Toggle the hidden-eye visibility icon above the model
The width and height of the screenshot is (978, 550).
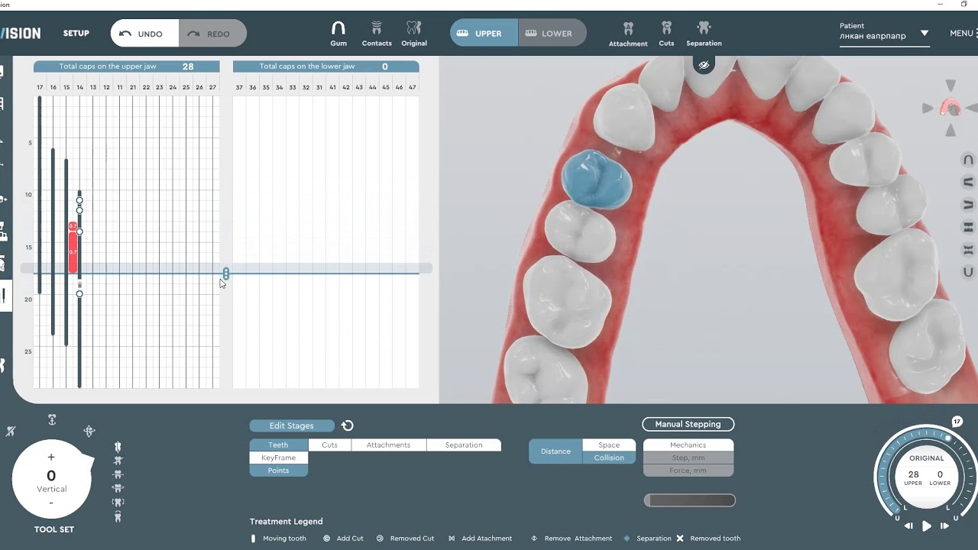pyautogui.click(x=704, y=65)
